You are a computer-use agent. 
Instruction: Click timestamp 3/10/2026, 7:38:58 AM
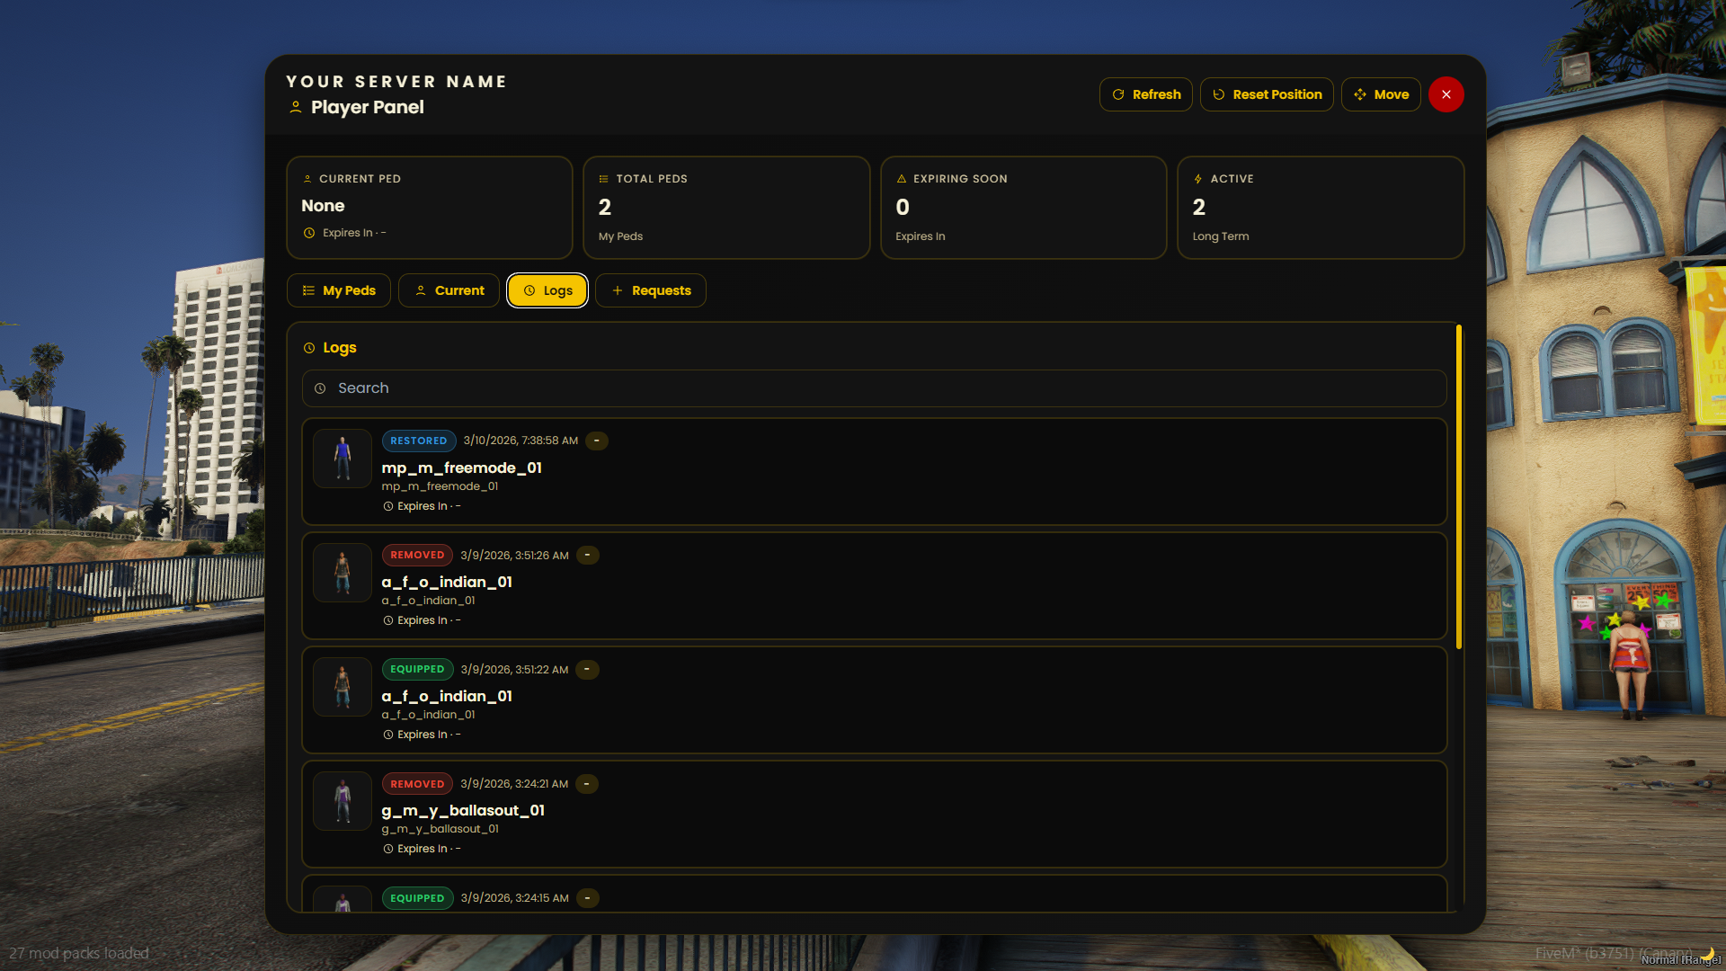pyautogui.click(x=520, y=441)
